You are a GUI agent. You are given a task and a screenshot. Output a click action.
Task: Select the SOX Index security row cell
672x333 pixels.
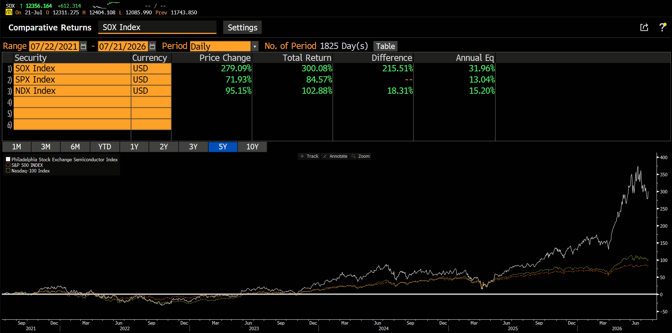72,69
